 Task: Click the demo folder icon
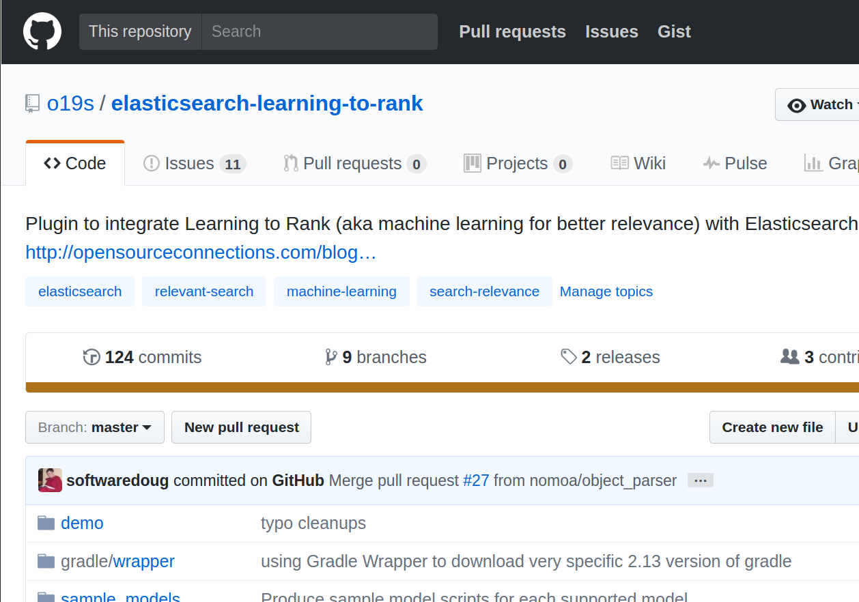tap(46, 524)
